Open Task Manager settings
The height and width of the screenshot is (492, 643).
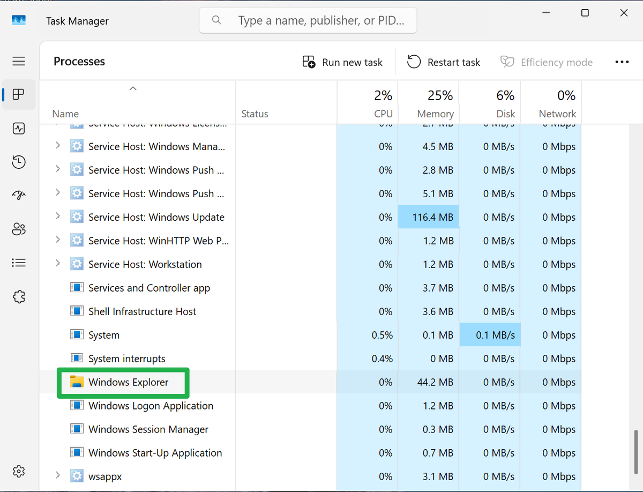(x=19, y=471)
